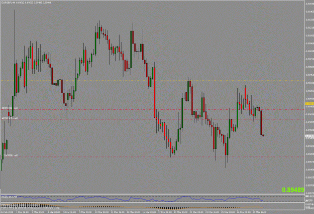
Task: Select the lowest sell order label
Action: coord(10,155)
